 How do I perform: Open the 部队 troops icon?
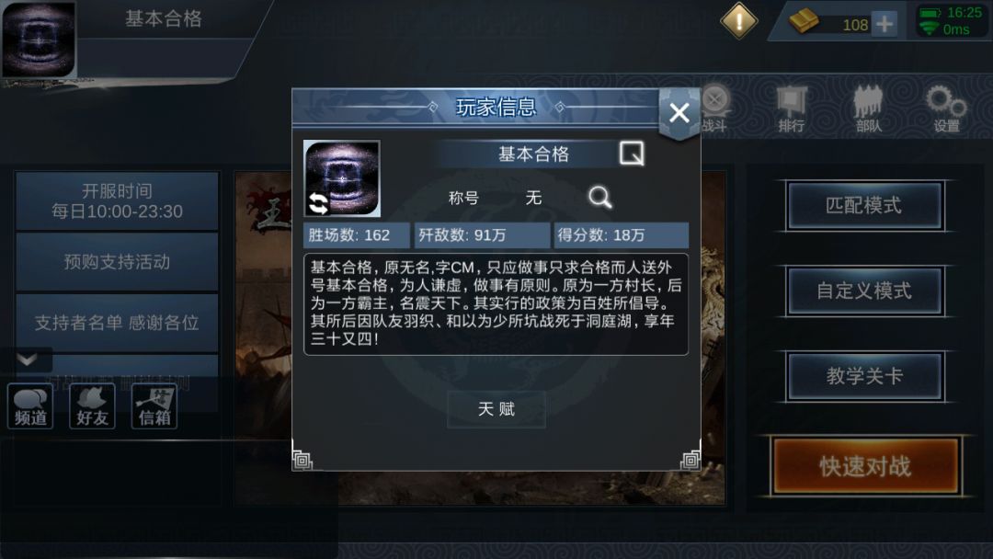coord(868,108)
